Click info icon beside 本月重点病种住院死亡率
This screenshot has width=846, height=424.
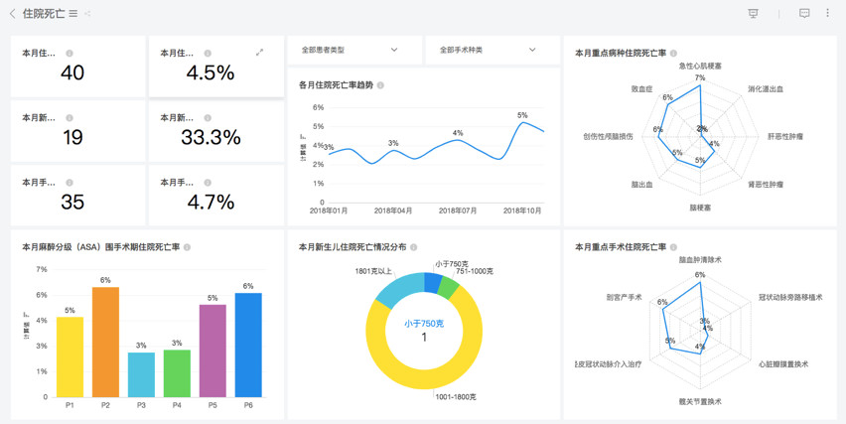click(x=673, y=53)
